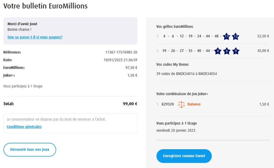The image size is (274, 168).
Task: Open the "Que se passe-t-il si vous gagnez?" link
Action: (x=35, y=37)
